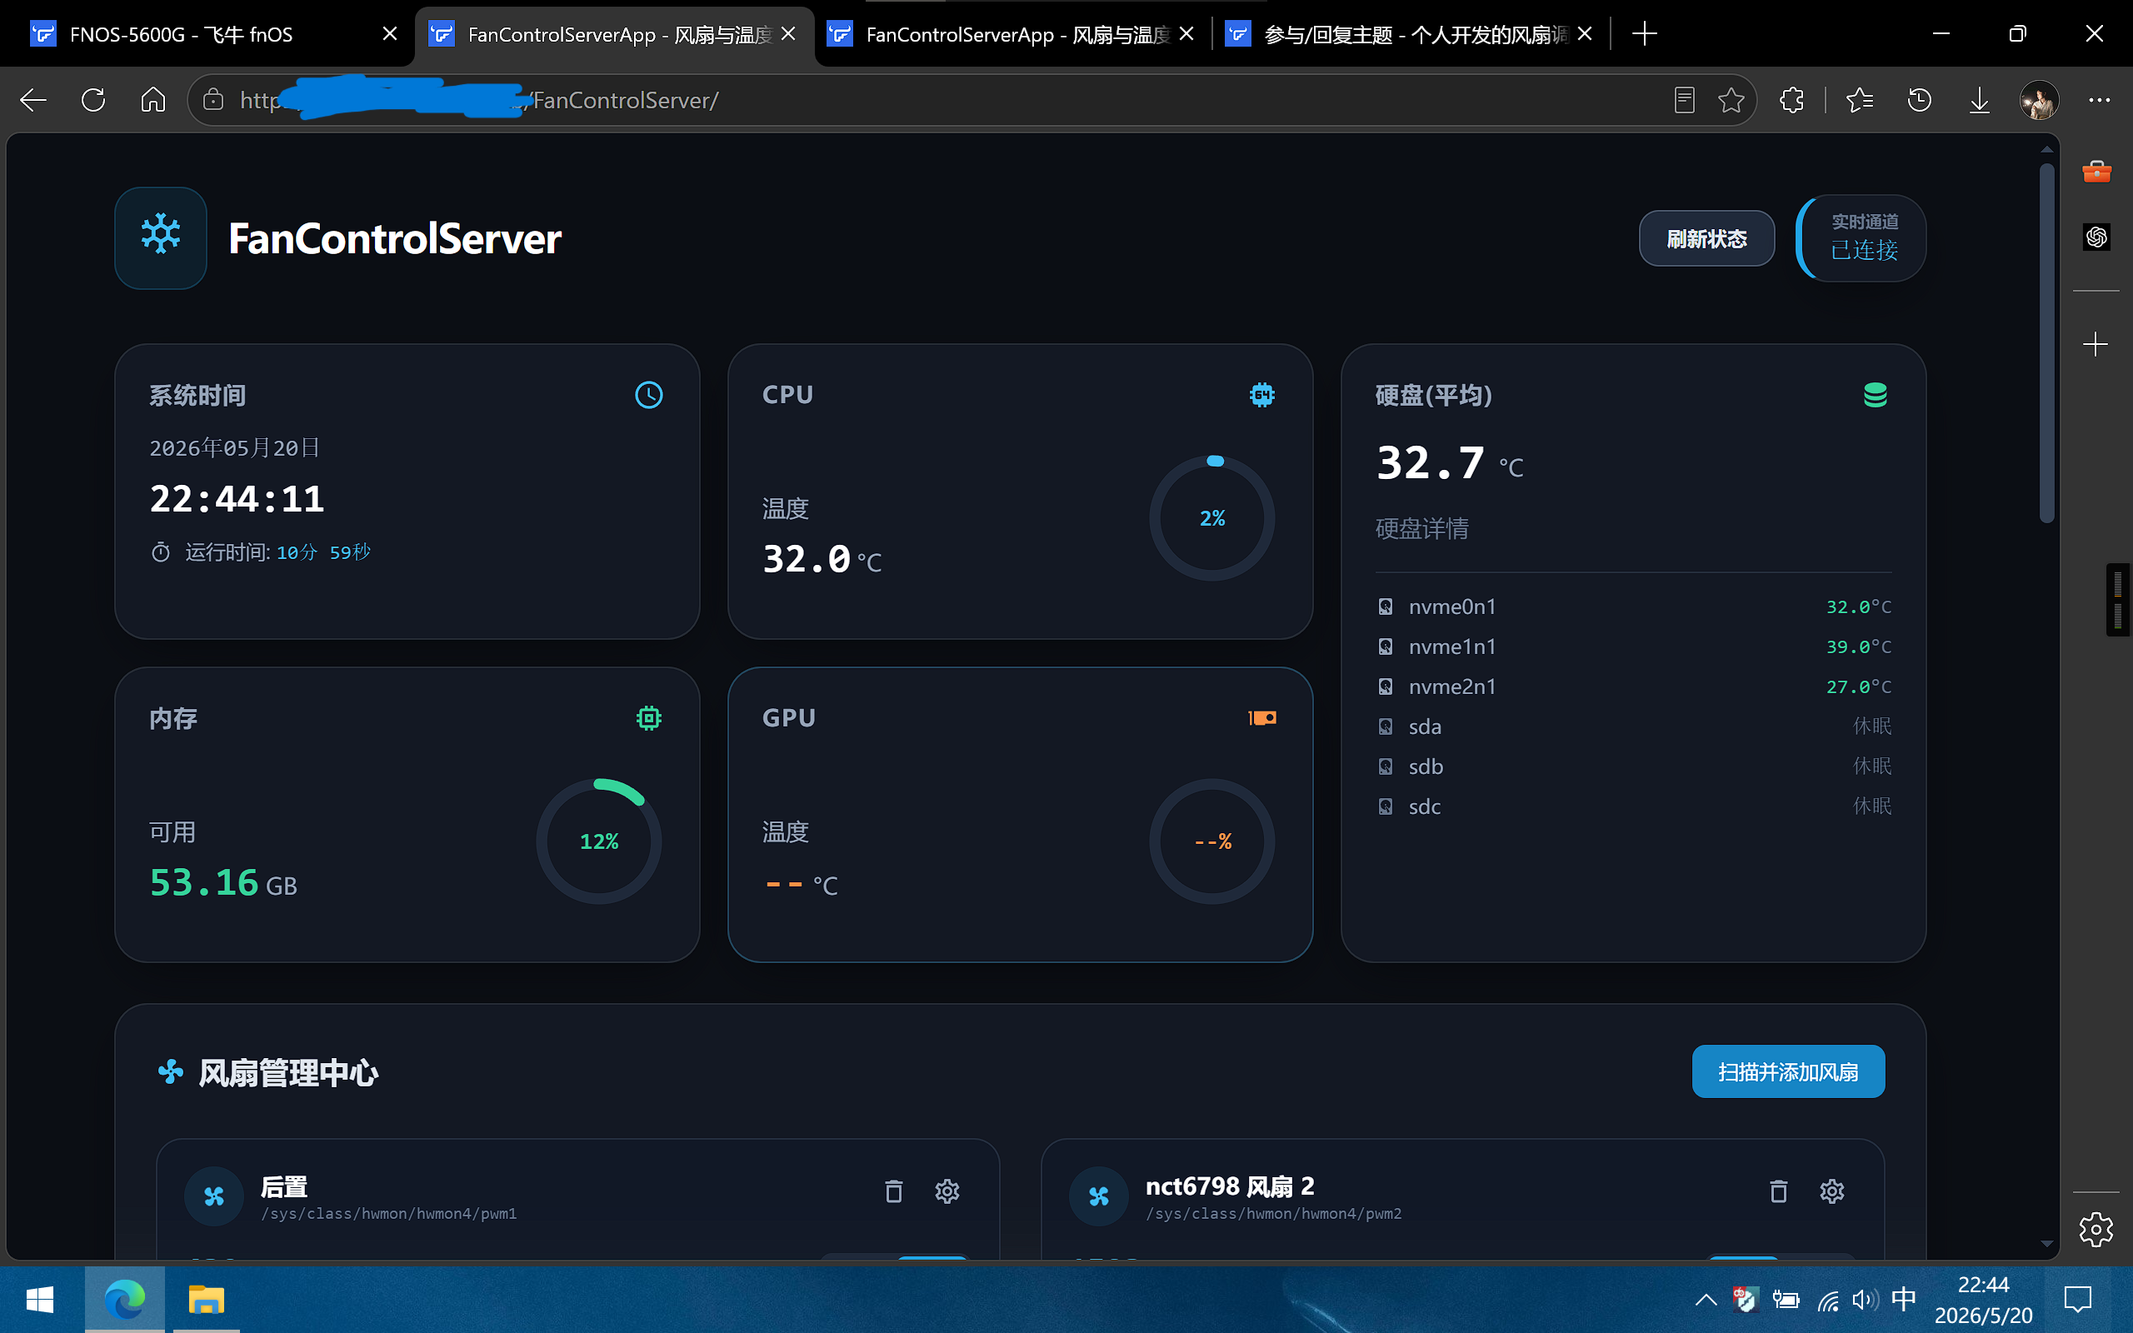Open settings gear for nct6798 风扇 2
This screenshot has width=2133, height=1333.
tap(1832, 1191)
